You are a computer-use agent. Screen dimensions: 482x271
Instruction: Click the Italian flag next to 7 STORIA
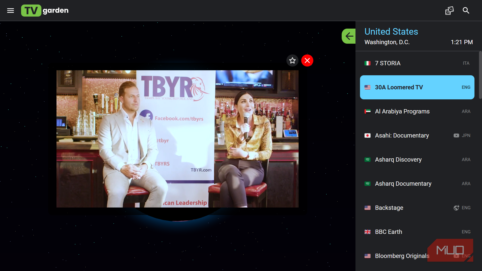(x=368, y=63)
